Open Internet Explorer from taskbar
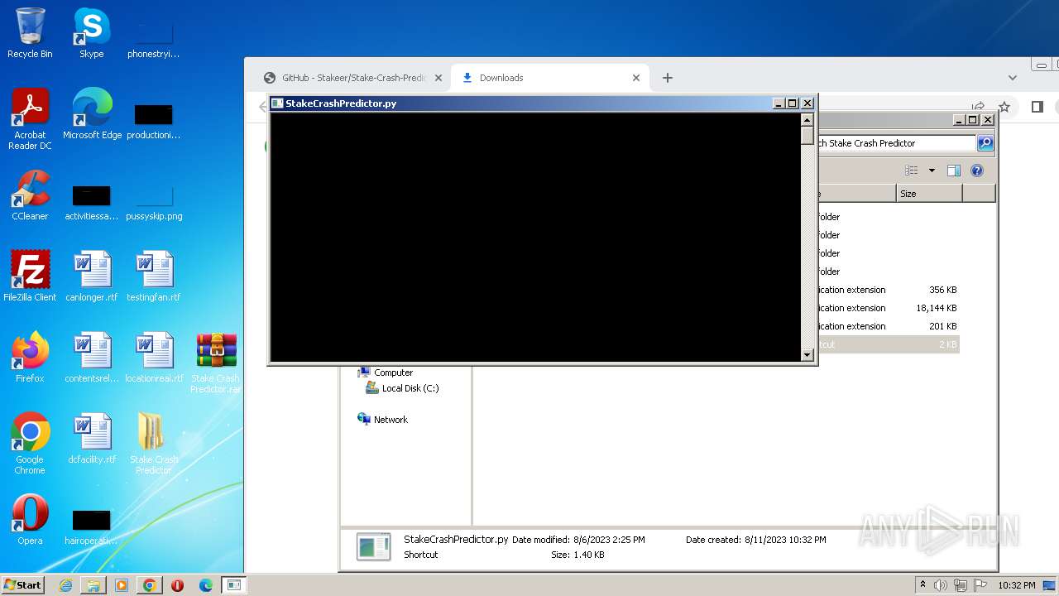The image size is (1059, 596). (x=65, y=585)
